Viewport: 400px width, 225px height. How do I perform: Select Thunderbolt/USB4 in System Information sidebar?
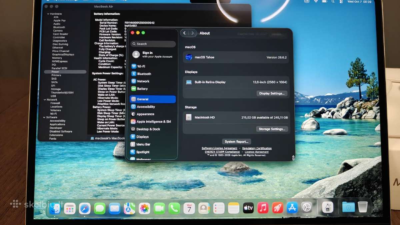pyautogui.click(x=62, y=92)
